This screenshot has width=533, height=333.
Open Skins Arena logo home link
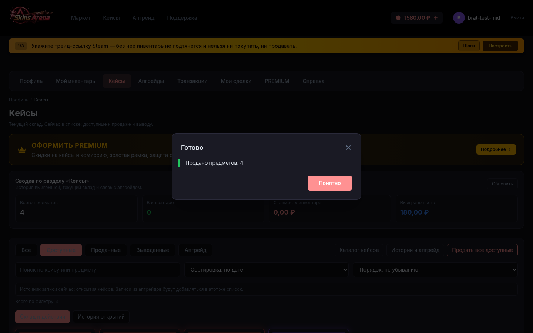click(31, 16)
